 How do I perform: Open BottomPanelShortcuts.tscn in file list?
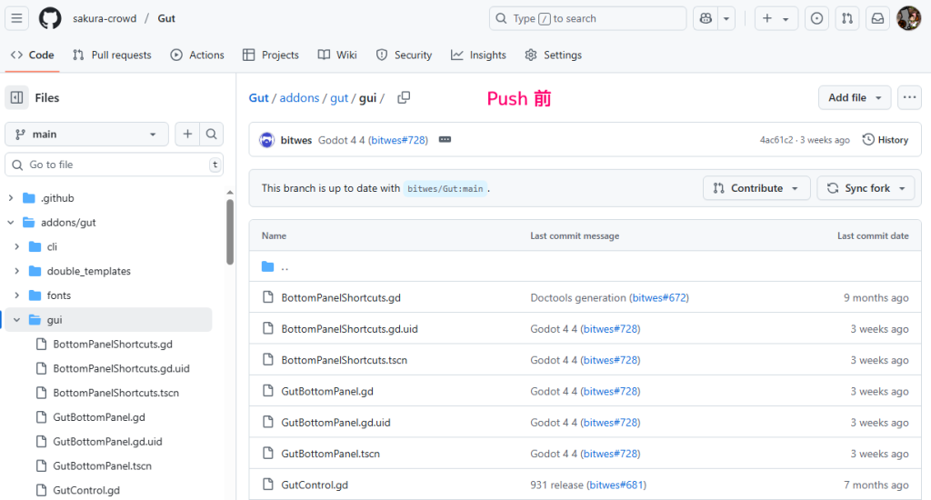(344, 360)
